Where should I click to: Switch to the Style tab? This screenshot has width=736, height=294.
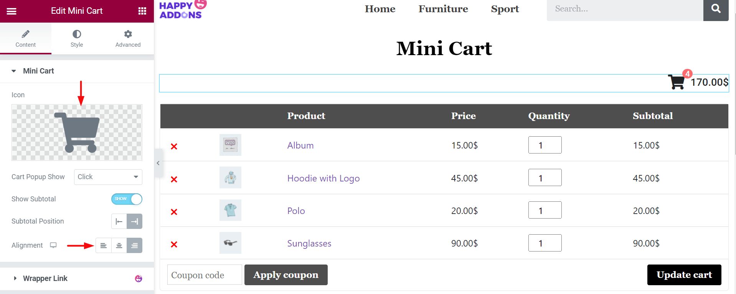point(77,38)
